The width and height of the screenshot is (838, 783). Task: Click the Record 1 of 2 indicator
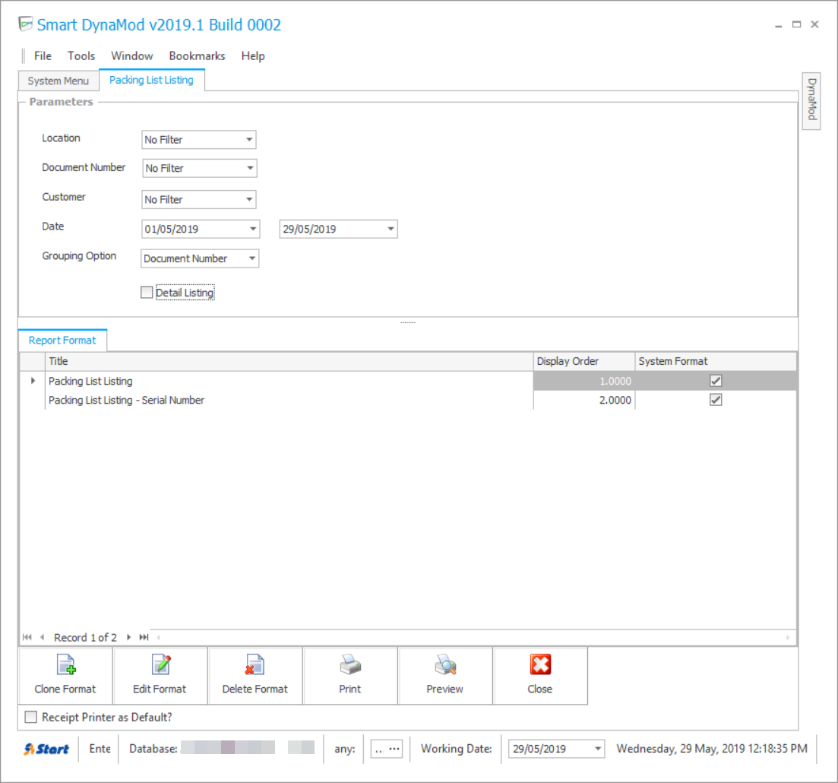click(85, 637)
